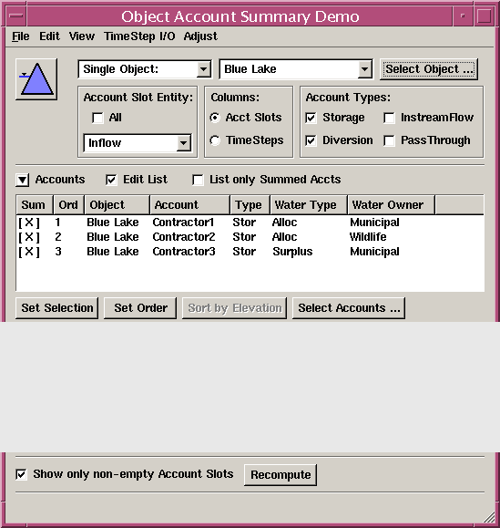Image resolution: width=500 pixels, height=528 pixels.
Task: Toggle sum mark for Contractor2 row
Action: (29, 237)
